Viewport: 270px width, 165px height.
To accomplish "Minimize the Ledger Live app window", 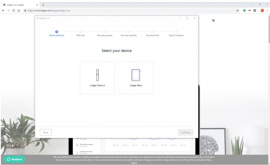I will point(180,18).
